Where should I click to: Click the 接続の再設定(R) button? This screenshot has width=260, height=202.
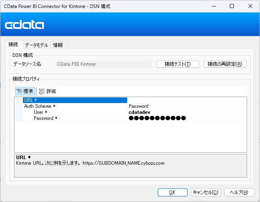pyautogui.click(x=225, y=64)
